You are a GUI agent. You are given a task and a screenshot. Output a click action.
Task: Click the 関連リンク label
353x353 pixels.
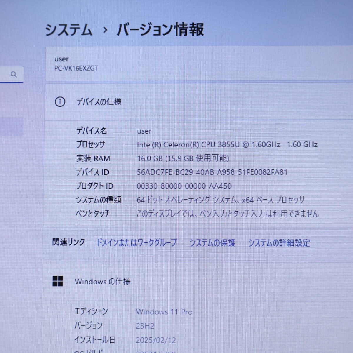(x=69, y=242)
